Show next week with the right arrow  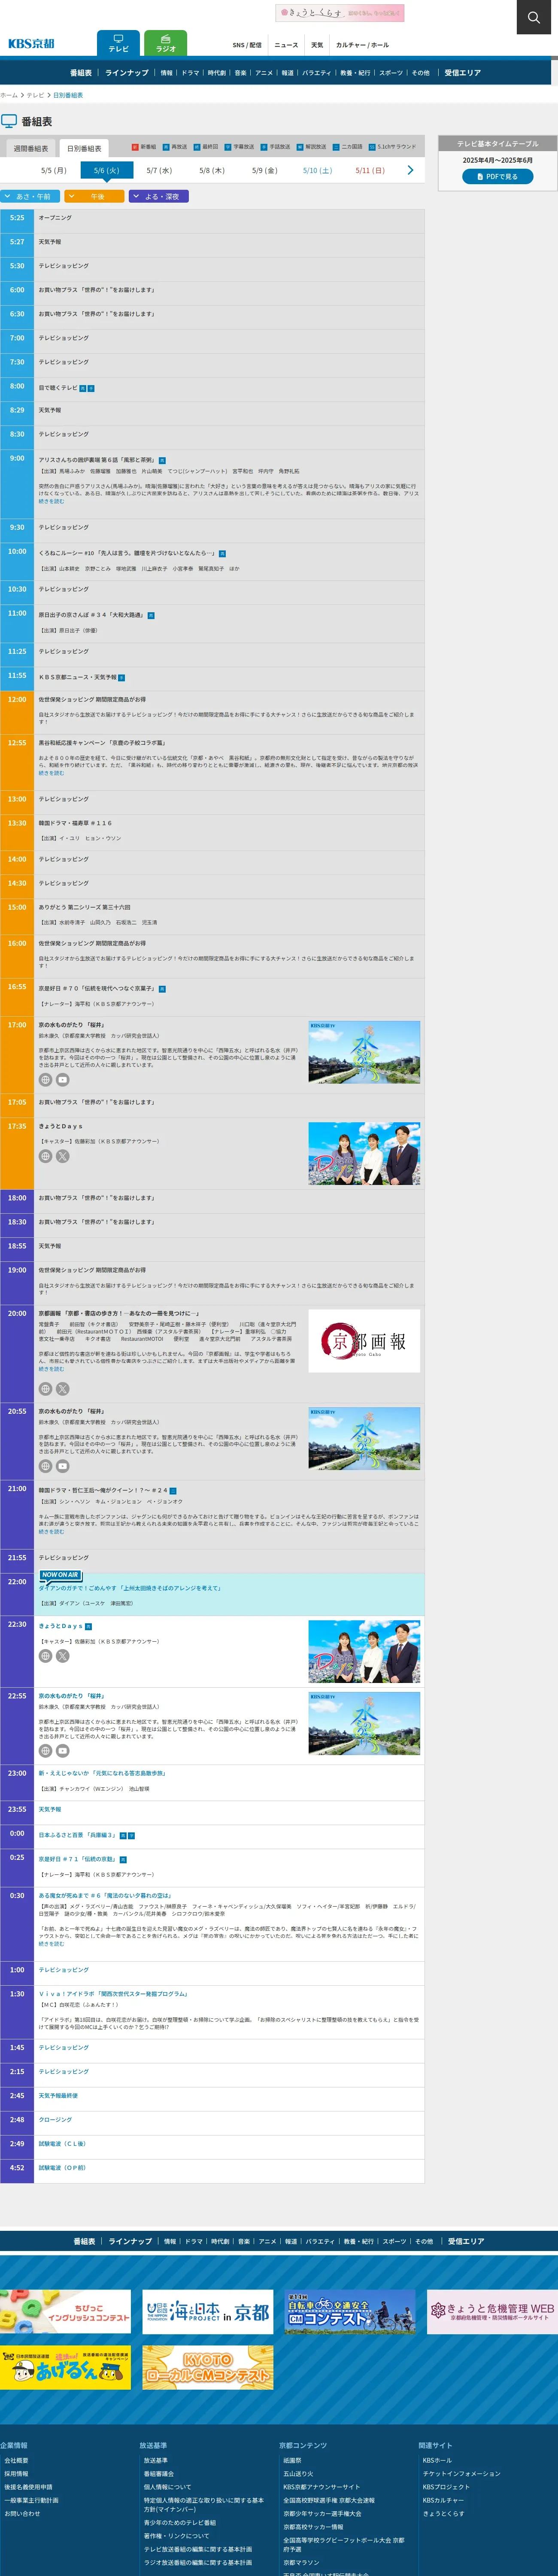(x=410, y=170)
